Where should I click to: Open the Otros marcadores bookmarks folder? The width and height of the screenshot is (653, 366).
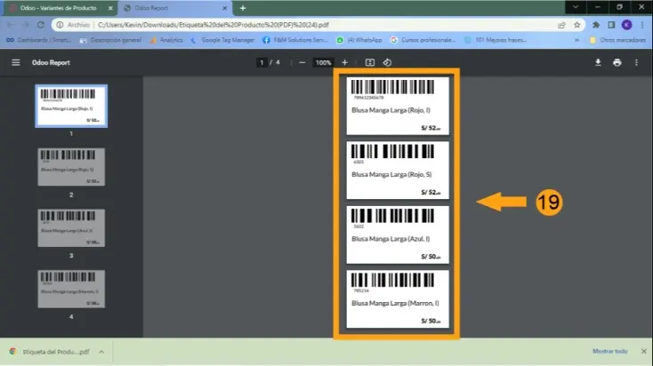pos(616,40)
